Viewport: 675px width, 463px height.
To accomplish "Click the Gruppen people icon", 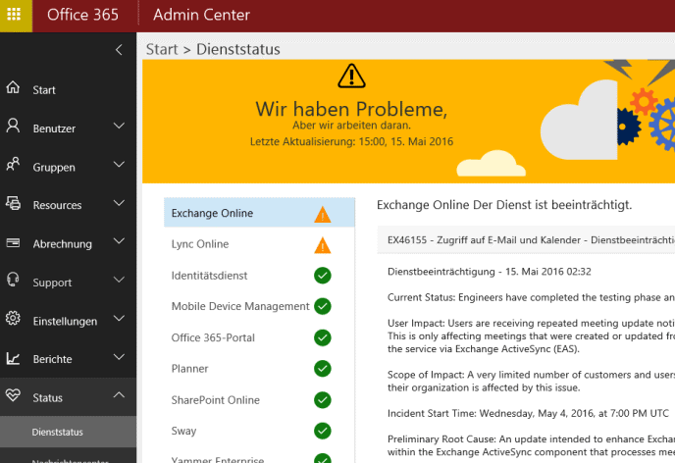I will point(13,165).
